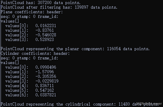Click the 'values[]' label under Cylinder coefficients
This screenshot has width=163, height=107.
[10, 63]
